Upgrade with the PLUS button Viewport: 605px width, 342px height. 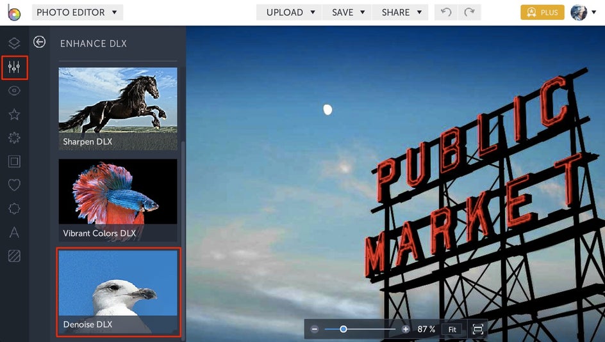point(542,12)
